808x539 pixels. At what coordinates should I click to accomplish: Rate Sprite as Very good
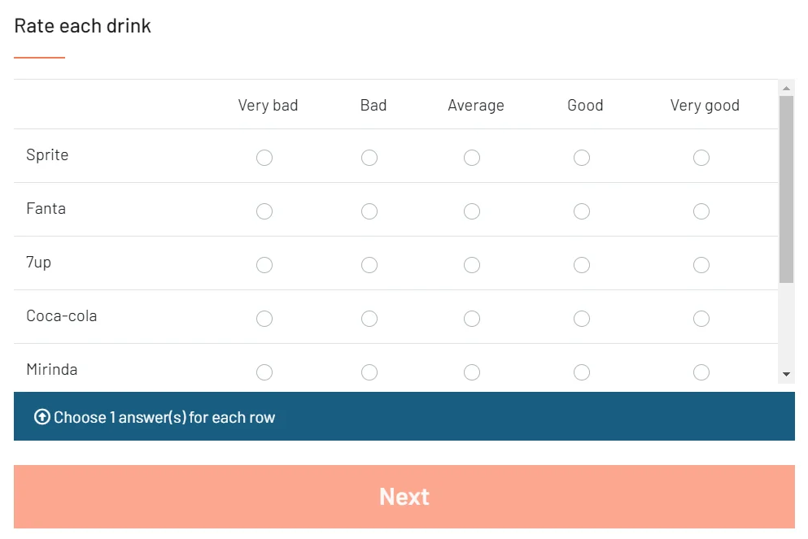[701, 158]
